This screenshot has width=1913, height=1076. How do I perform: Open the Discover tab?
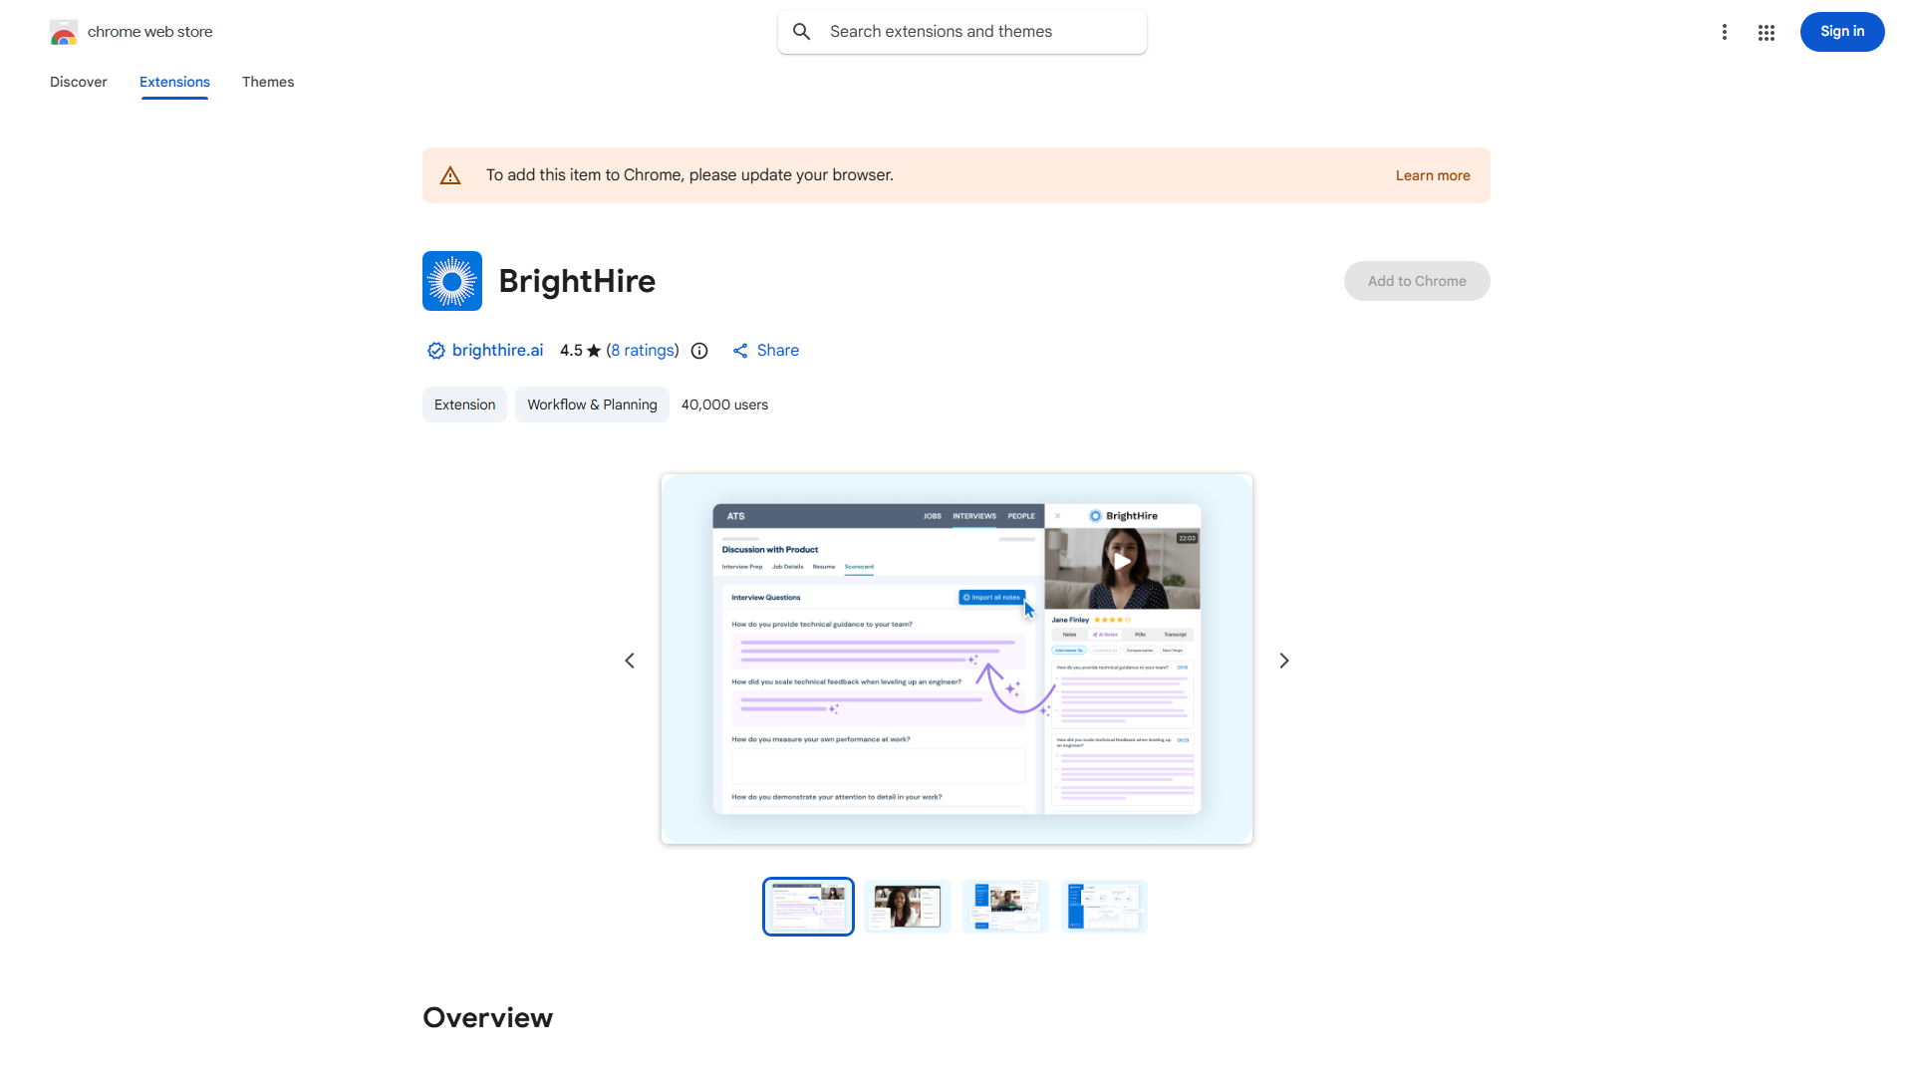(79, 82)
